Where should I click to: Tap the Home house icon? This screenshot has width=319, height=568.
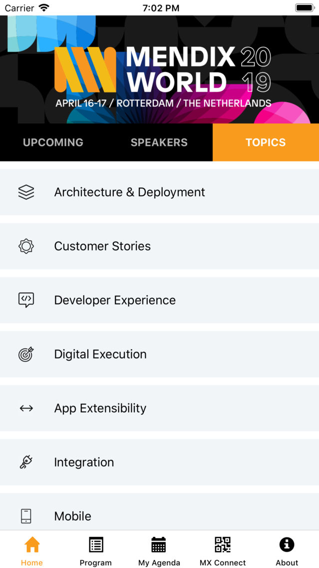coord(32,544)
